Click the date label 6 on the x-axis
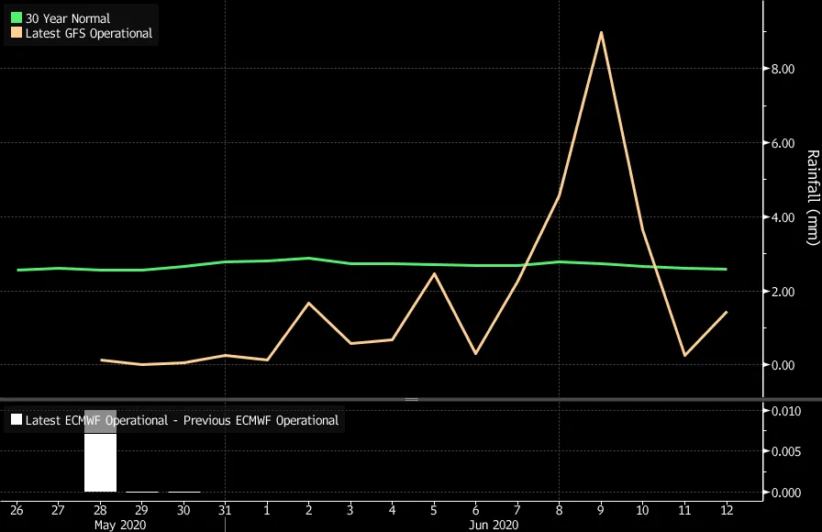The width and height of the screenshot is (822, 532). (x=475, y=510)
